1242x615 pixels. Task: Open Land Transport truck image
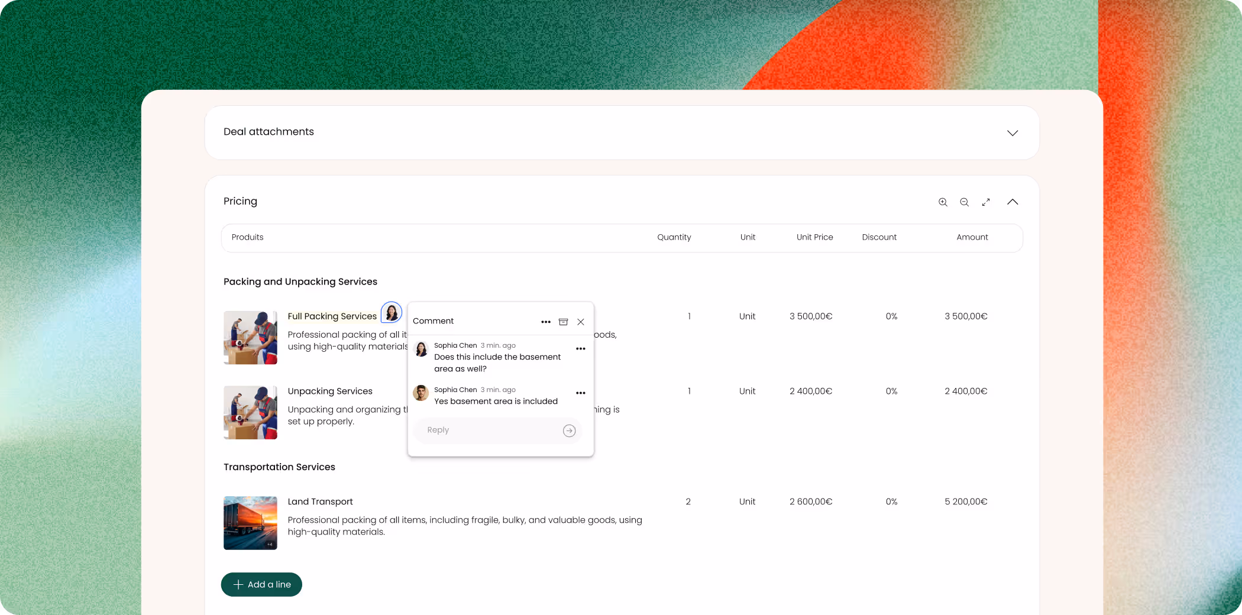coord(250,523)
